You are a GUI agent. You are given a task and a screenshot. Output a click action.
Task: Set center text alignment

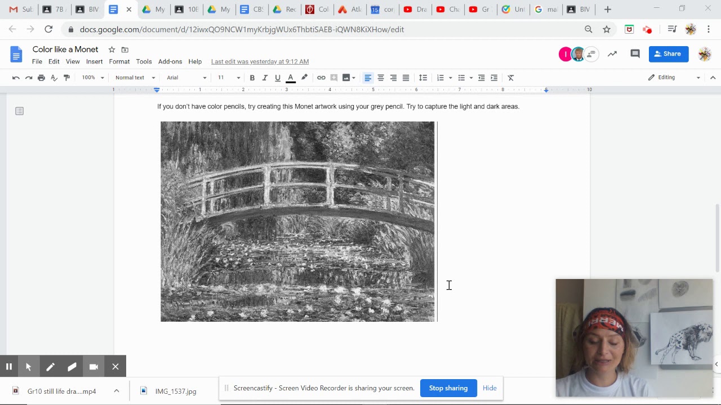coord(381,78)
